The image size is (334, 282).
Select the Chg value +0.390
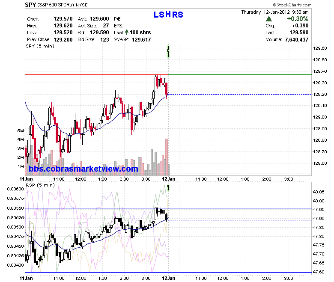[x=300, y=26]
